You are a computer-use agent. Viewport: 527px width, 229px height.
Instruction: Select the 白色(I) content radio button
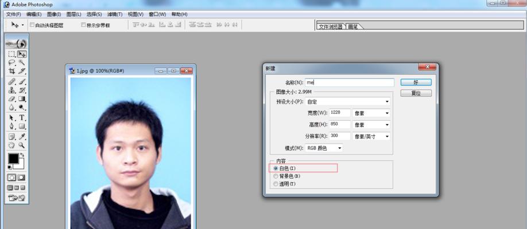pyautogui.click(x=276, y=168)
